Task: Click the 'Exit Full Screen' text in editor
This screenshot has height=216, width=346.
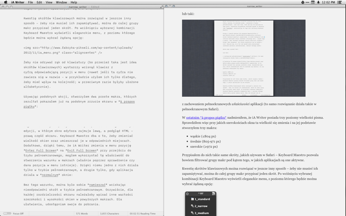Action: pos(82,151)
